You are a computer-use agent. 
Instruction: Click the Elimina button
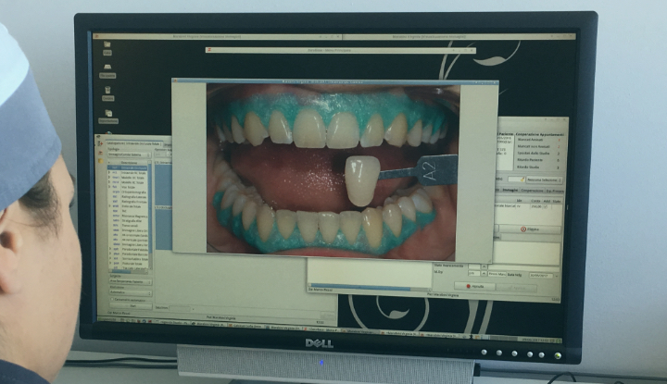[530, 229]
